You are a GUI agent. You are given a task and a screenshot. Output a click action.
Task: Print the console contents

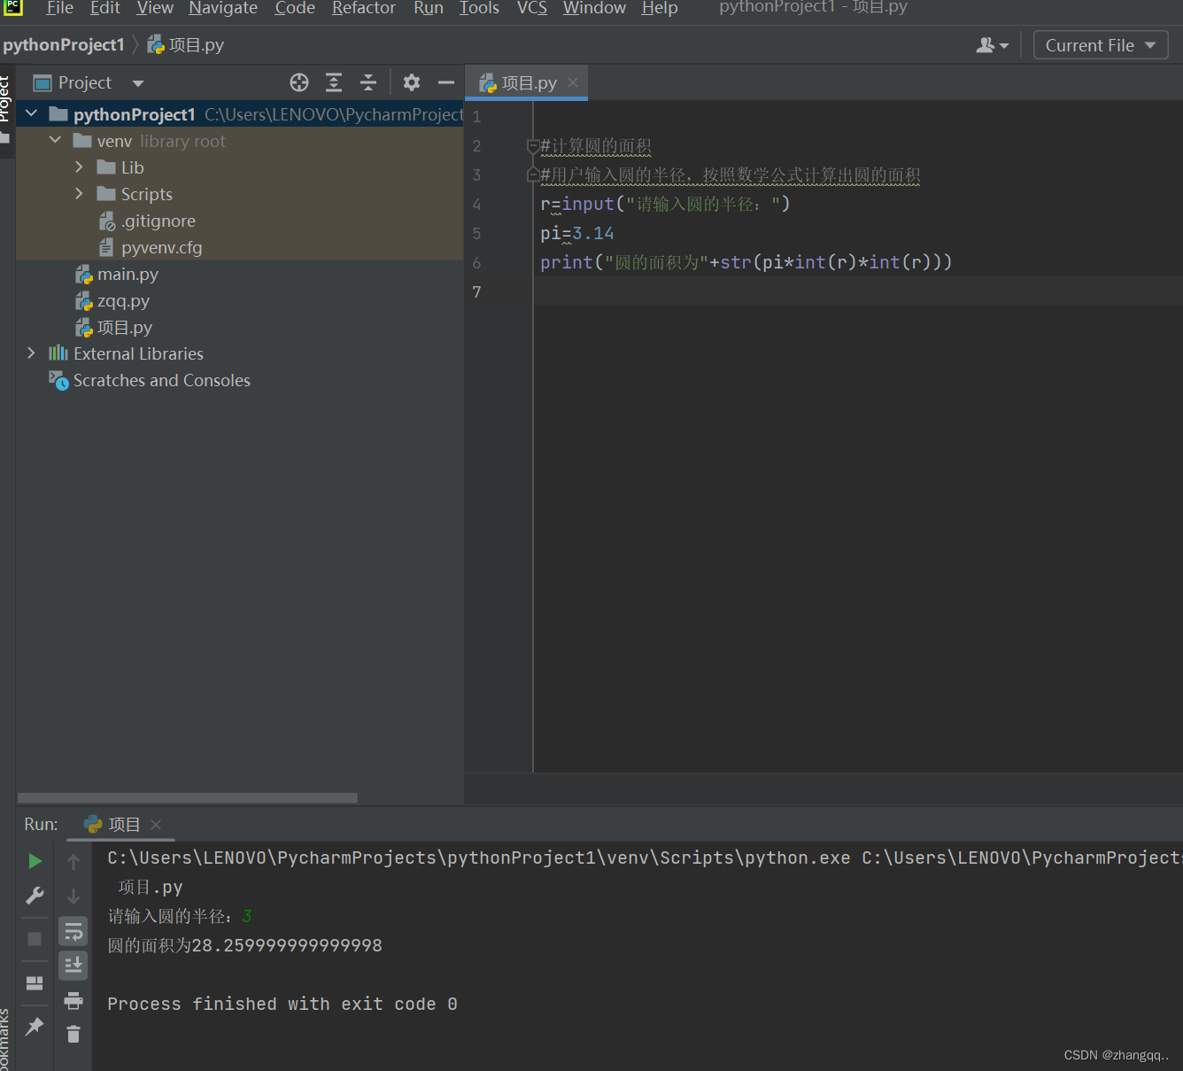pyautogui.click(x=73, y=999)
